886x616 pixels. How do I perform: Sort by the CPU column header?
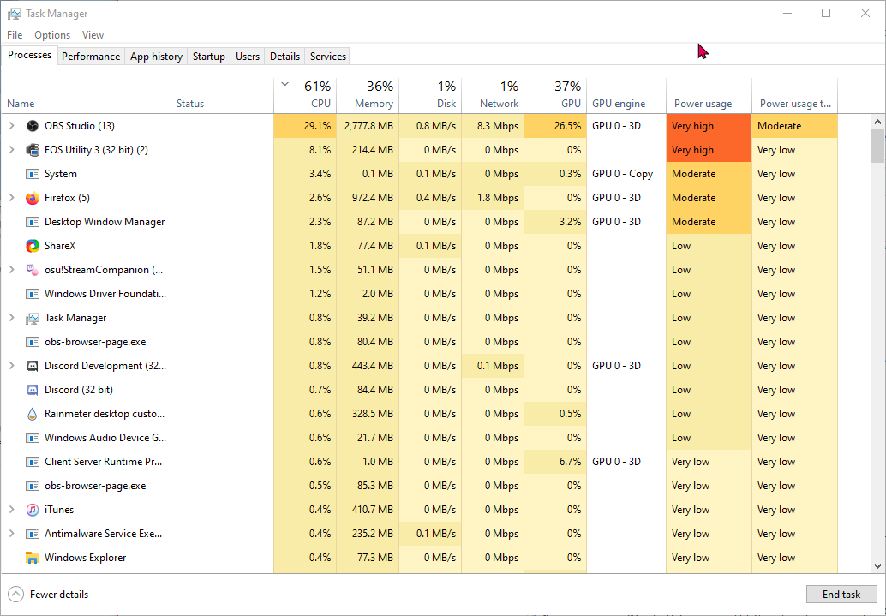click(305, 95)
